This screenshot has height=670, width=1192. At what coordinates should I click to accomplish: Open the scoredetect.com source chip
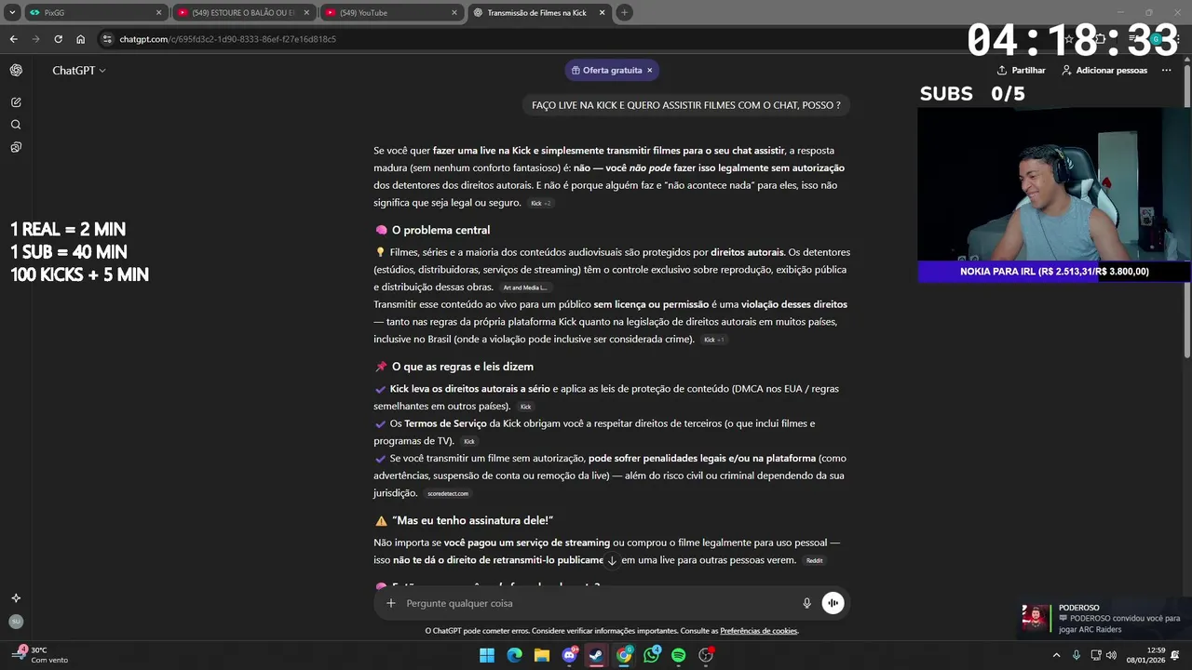(x=448, y=493)
